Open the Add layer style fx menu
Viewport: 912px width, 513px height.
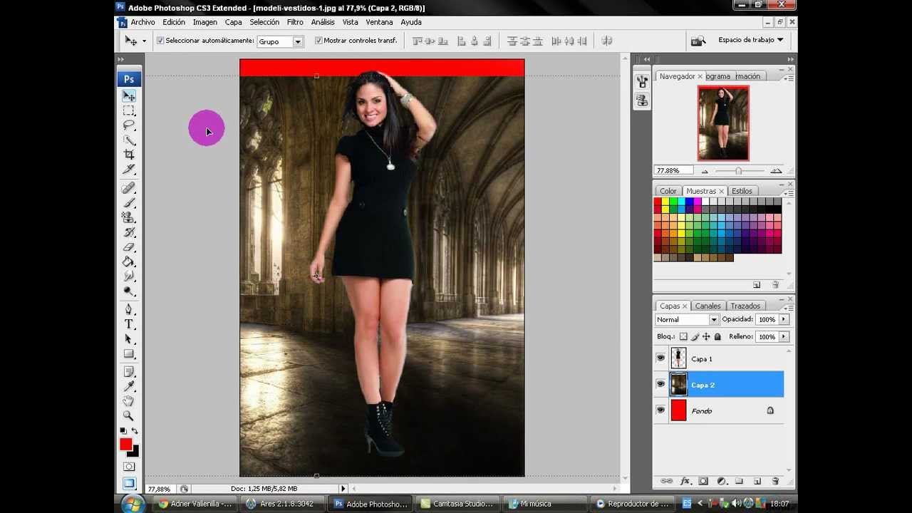point(685,482)
